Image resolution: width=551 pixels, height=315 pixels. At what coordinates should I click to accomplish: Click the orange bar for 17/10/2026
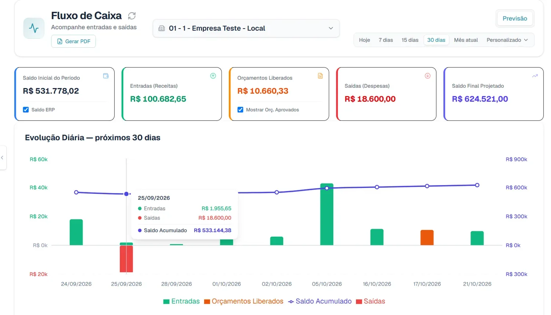(427, 238)
